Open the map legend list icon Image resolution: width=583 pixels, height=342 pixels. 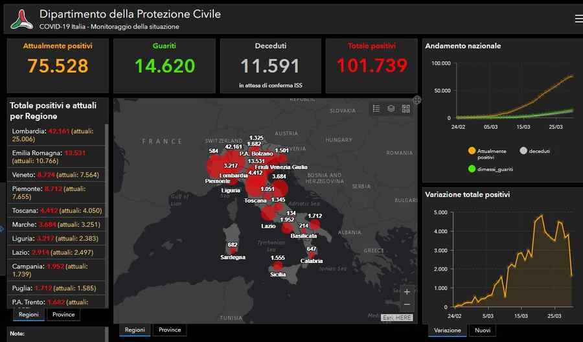(376, 109)
